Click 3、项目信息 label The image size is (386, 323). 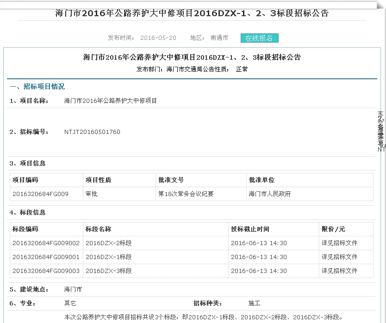tap(28, 163)
